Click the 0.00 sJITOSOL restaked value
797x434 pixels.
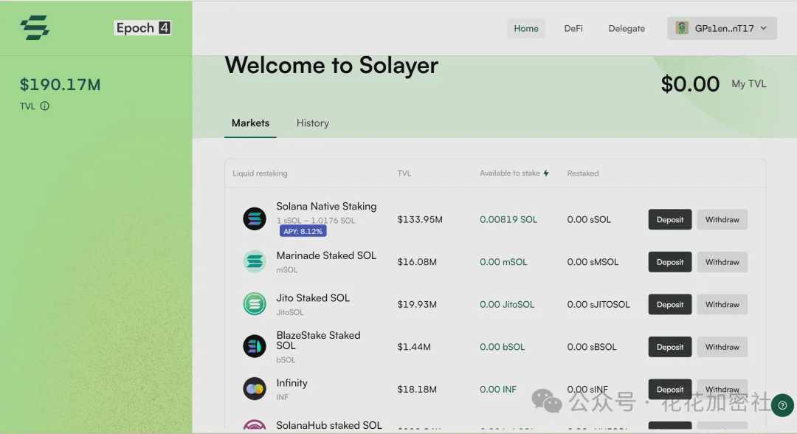[x=598, y=304]
